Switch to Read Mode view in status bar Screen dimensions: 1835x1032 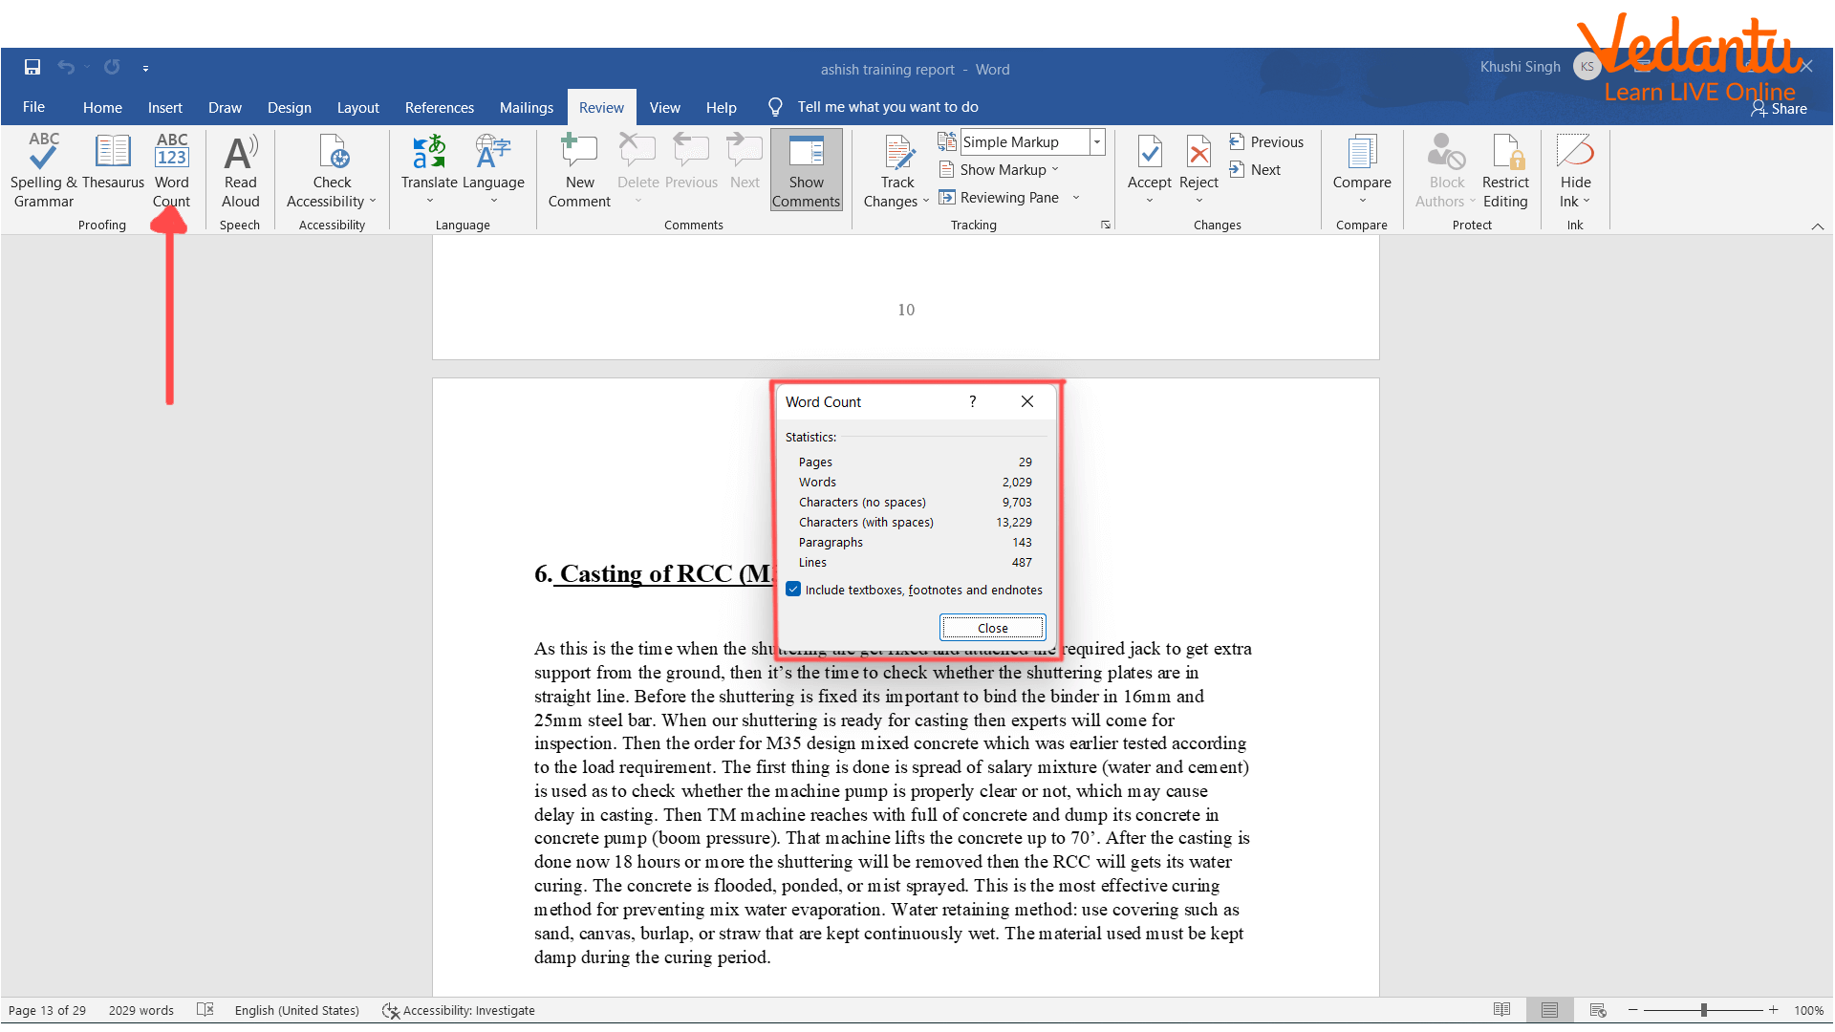tap(1501, 1010)
